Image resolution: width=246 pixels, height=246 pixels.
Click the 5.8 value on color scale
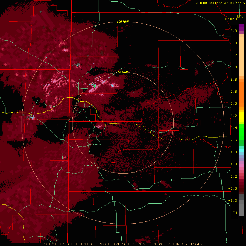[234, 92]
